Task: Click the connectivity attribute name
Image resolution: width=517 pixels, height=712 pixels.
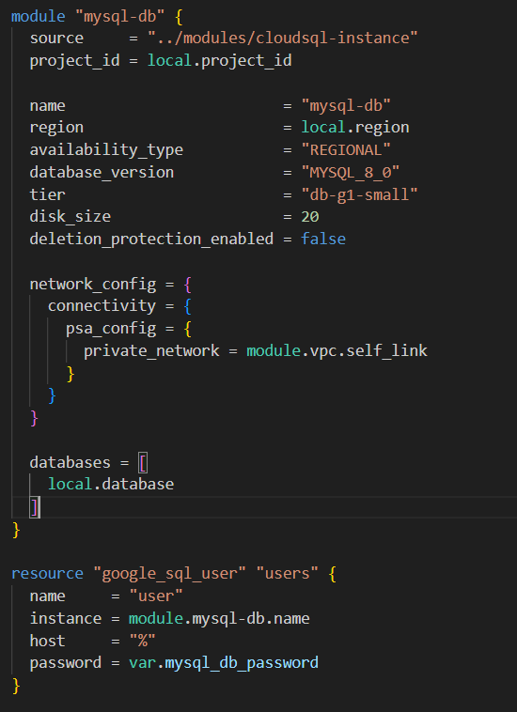Action: pyautogui.click(x=102, y=306)
